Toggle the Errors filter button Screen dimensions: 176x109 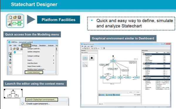tap(101, 95)
